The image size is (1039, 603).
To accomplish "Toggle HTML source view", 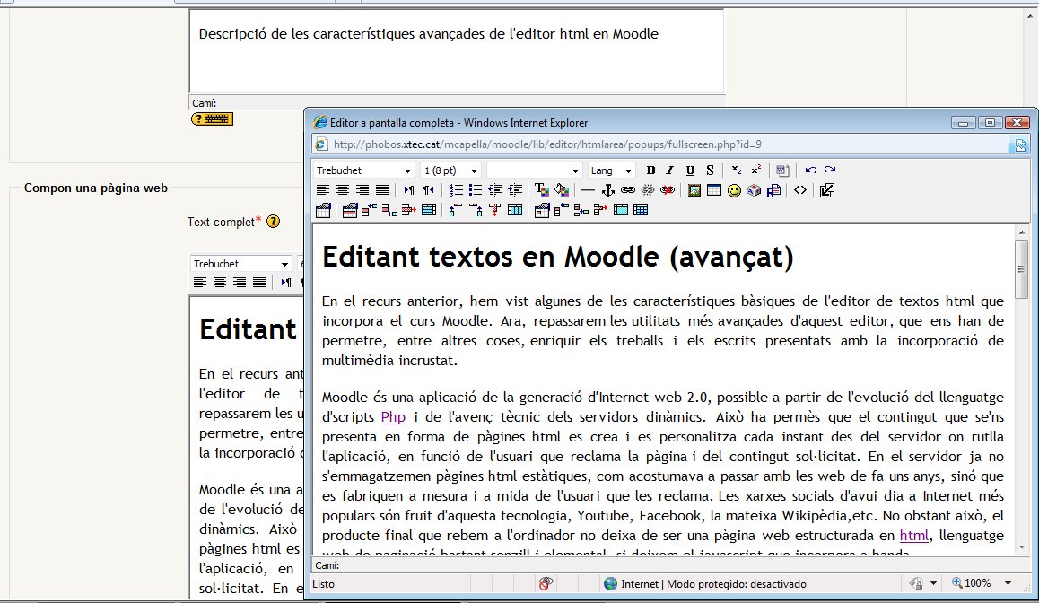I will tap(799, 190).
